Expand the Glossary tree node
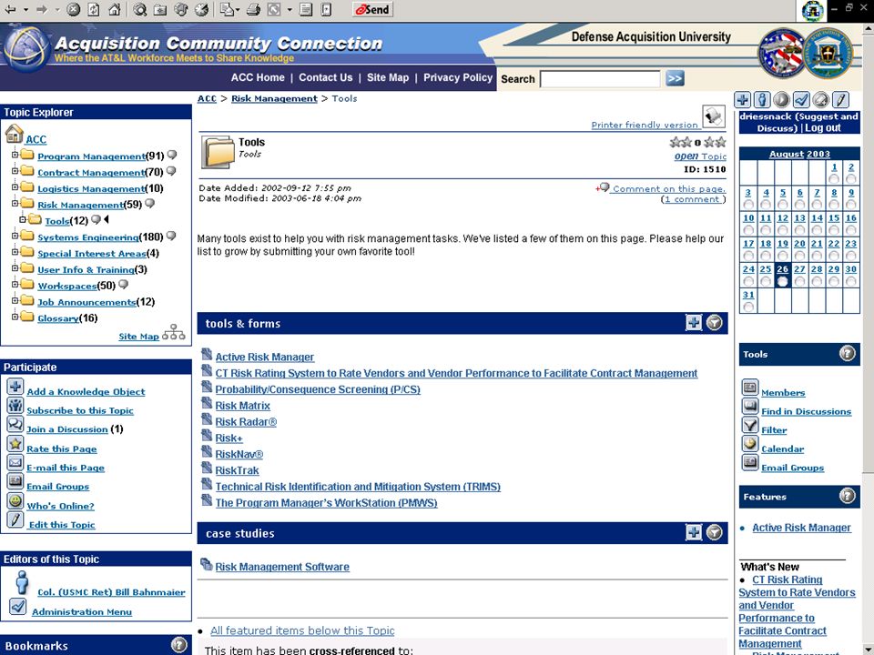Viewport: 874px width, 655px height. point(15,317)
